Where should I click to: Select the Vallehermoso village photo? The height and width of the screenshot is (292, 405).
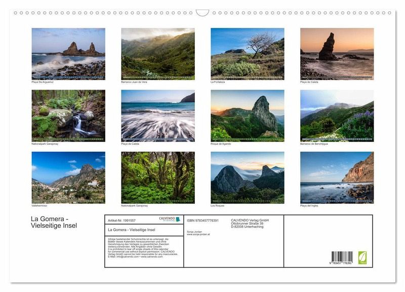[x=68, y=178]
